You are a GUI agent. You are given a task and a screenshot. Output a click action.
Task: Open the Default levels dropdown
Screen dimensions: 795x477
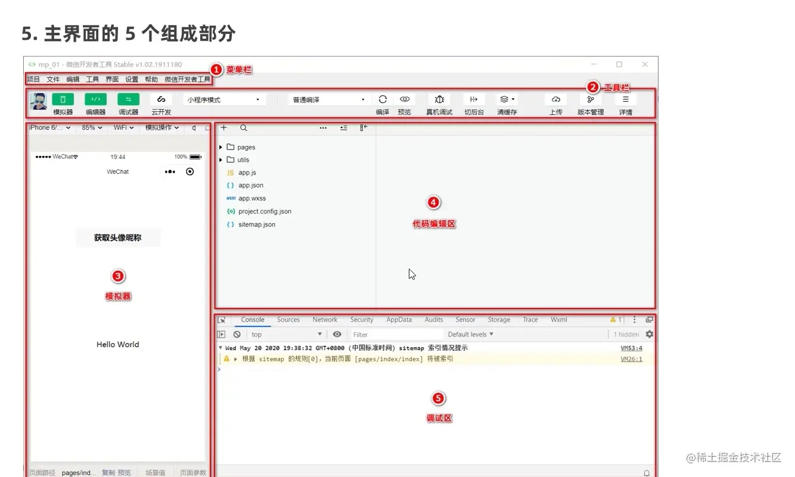pyautogui.click(x=471, y=335)
